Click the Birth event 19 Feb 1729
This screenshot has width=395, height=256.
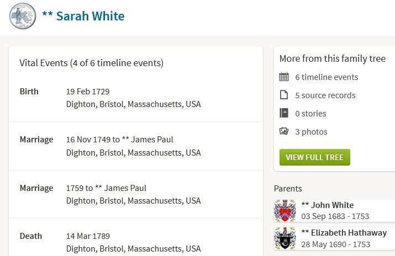click(x=88, y=92)
